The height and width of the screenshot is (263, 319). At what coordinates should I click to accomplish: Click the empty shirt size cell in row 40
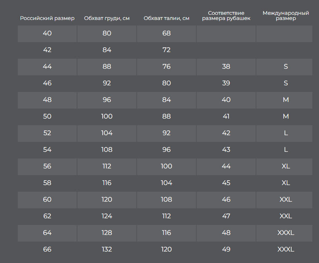point(226,34)
